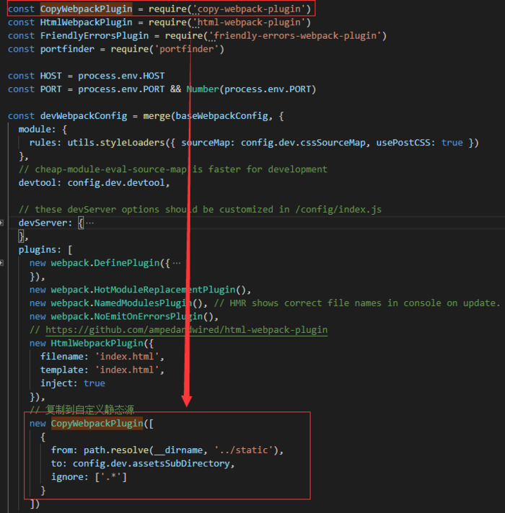Expand the folded devServer block in gutter
Screen dimensions: 505x513
coord(1,223)
